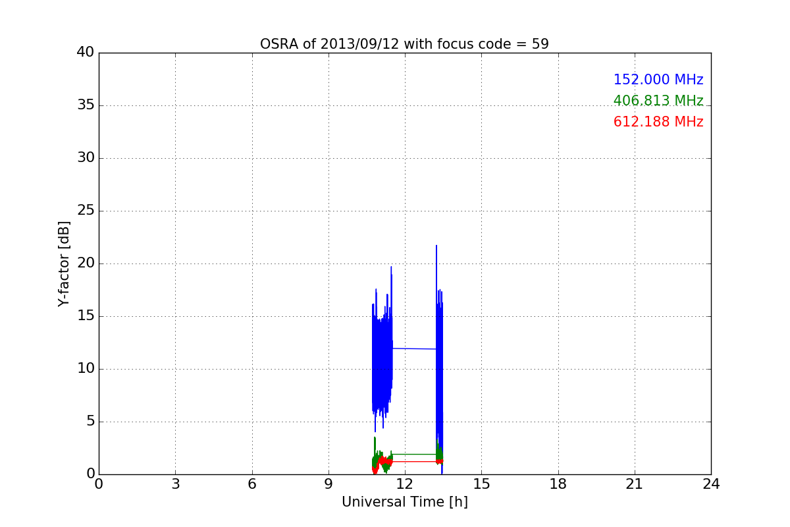Screen dimensions: 790x527
Task: Click the y-axis tick label '20'
Action: tap(85, 263)
